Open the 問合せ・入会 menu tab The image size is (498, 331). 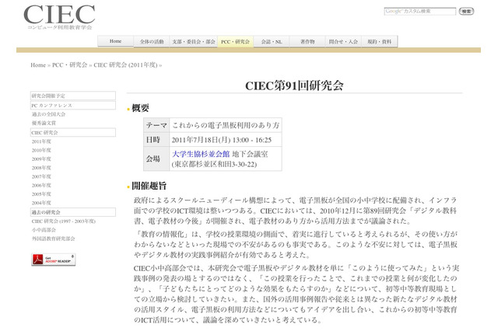tap(343, 41)
